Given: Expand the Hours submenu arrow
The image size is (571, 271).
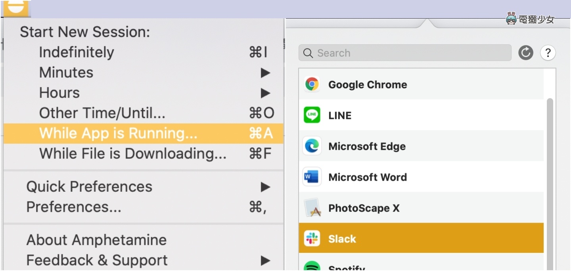Looking at the screenshot, I should (x=265, y=93).
